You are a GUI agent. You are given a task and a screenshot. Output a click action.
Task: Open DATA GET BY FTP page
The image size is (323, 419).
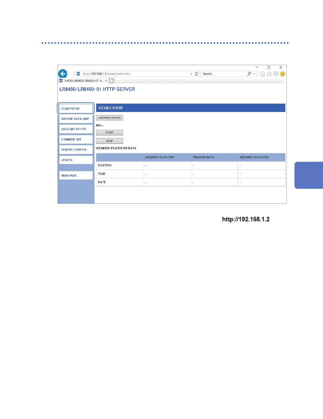tap(76, 129)
